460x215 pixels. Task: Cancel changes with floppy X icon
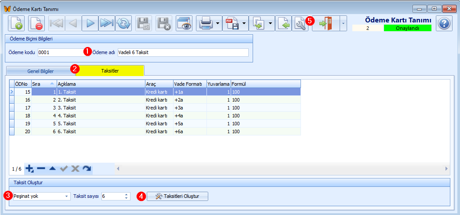(x=164, y=23)
